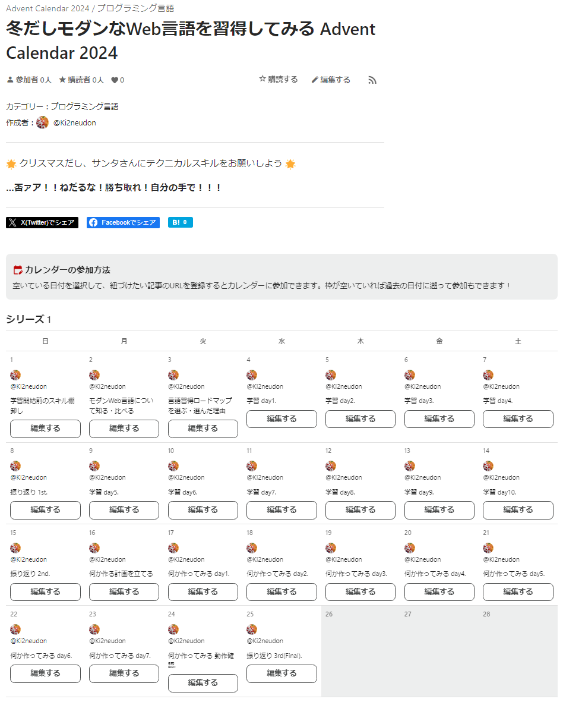The image size is (563, 702).
Task: Click 何か作ってみる day1. entry text
Action: [199, 574]
